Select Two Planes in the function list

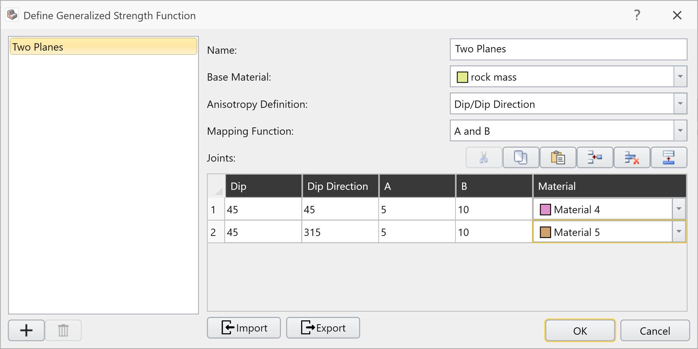click(x=103, y=46)
